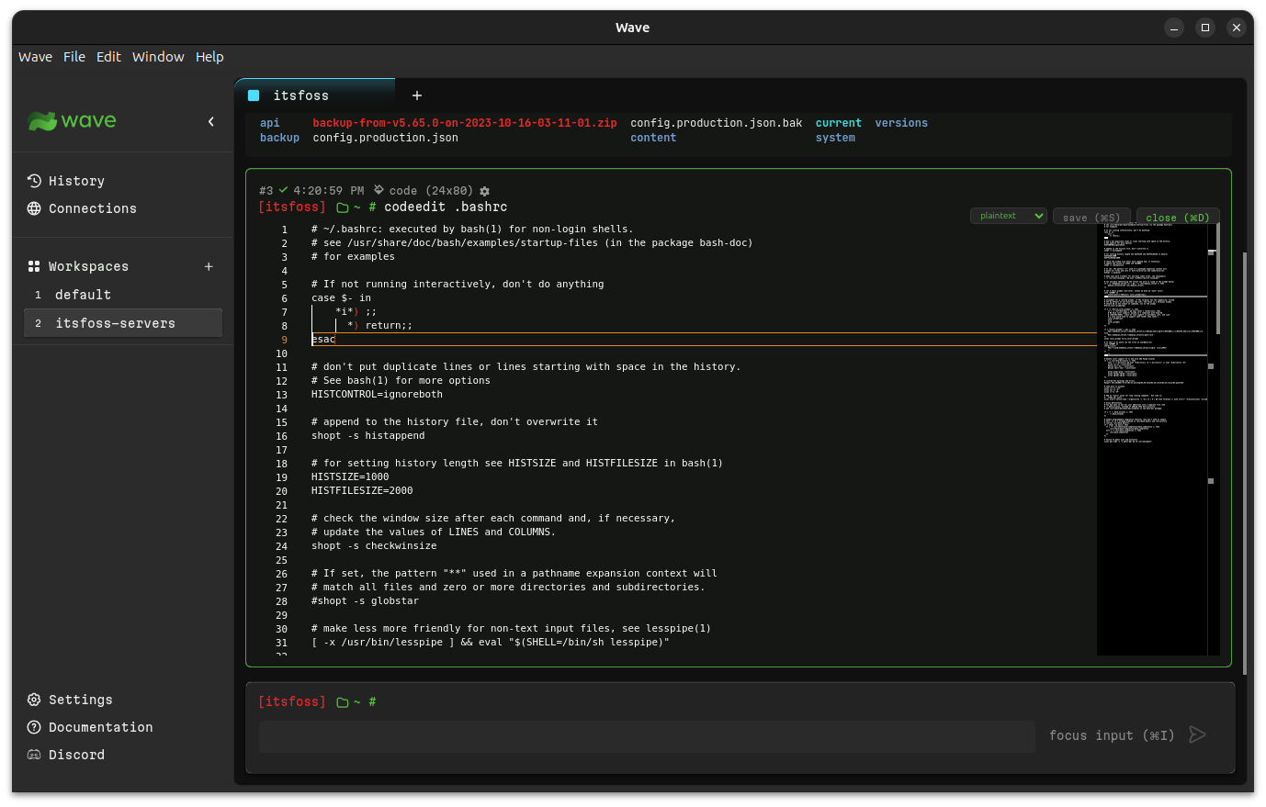The height and width of the screenshot is (807, 1266).
Task: Collapse the sidebar with the chevron
Action: [x=210, y=120]
